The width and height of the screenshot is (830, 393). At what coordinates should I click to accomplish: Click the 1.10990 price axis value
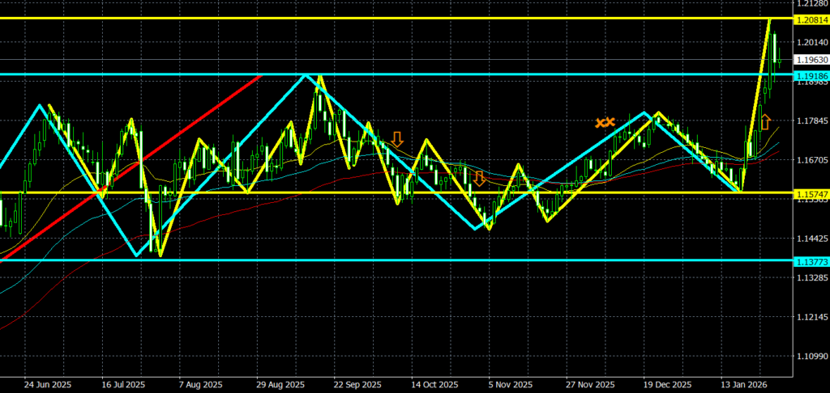(x=811, y=356)
